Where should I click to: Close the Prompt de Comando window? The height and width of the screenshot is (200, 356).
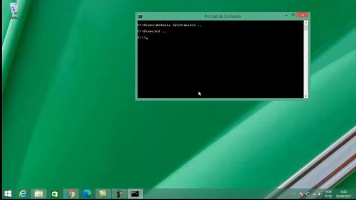(x=303, y=15)
